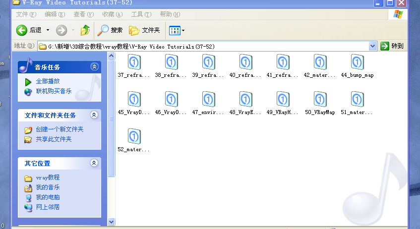The width and height of the screenshot is (420, 229).
Task: Click the 全部播放 link
Action: click(x=48, y=81)
